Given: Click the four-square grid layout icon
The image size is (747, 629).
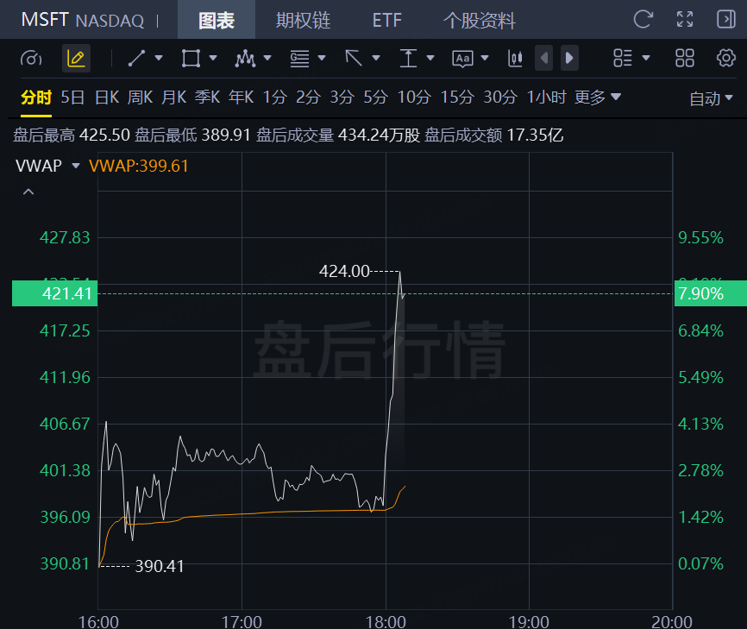Looking at the screenshot, I should 685,58.
